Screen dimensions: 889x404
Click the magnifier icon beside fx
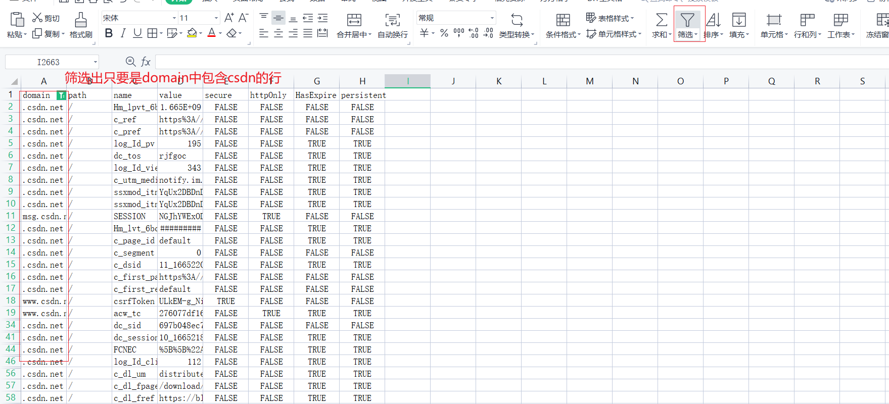click(130, 62)
